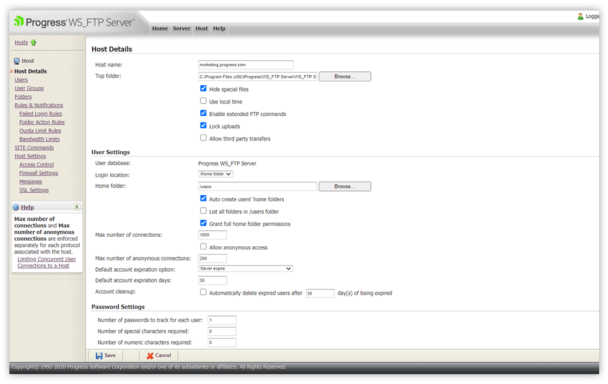
Task: Click the Help panel title link
Action: (27, 207)
